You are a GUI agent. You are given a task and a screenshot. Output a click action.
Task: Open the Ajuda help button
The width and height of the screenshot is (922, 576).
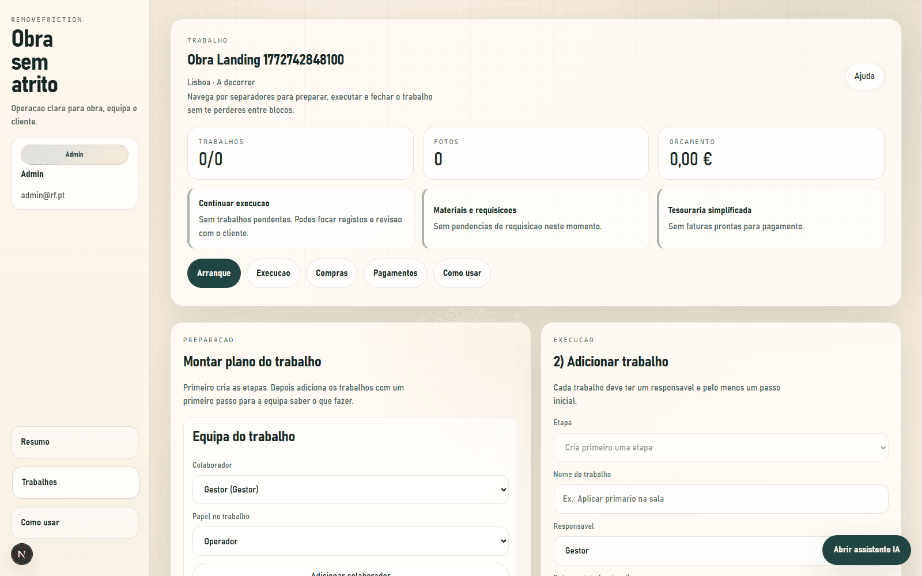pyautogui.click(x=864, y=76)
